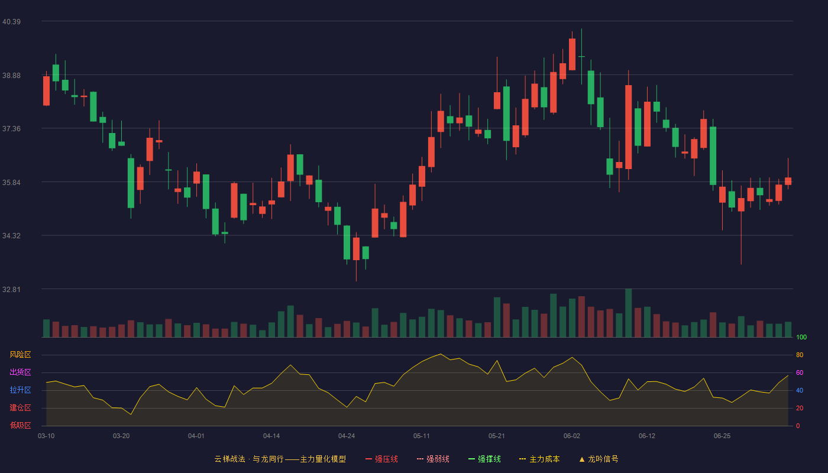Click the 05-21 date label
Screen dimensions: 828x473
(x=497, y=436)
